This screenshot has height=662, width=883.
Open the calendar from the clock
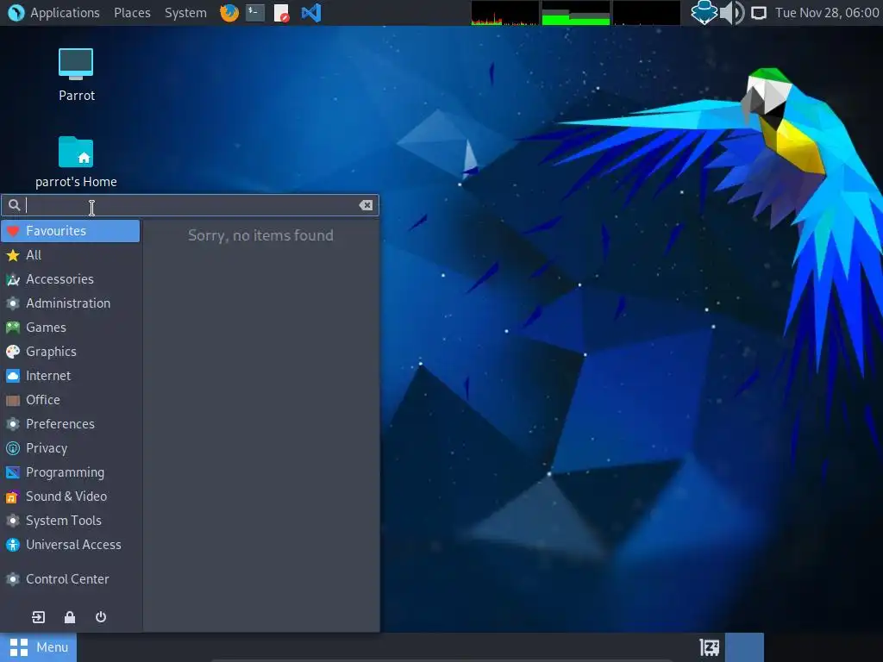click(827, 12)
